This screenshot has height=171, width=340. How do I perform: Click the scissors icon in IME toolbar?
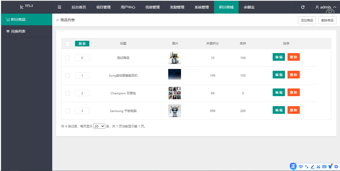click(318, 167)
